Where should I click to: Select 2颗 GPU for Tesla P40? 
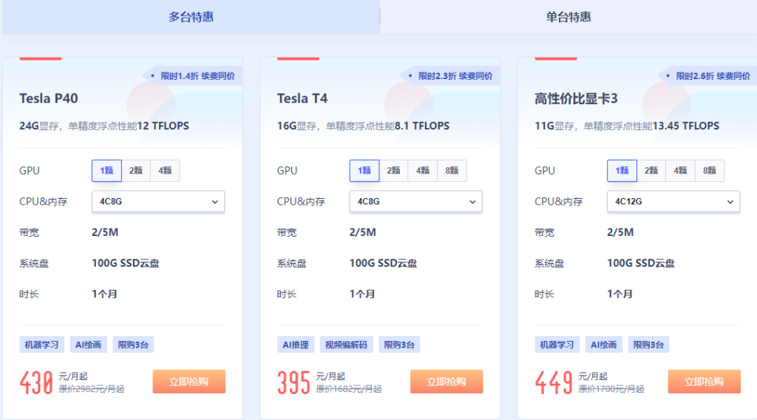(x=135, y=171)
